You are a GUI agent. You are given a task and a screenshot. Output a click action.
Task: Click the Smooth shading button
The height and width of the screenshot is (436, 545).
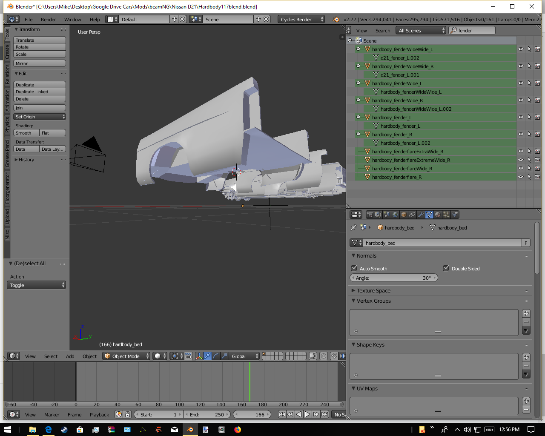pos(26,133)
